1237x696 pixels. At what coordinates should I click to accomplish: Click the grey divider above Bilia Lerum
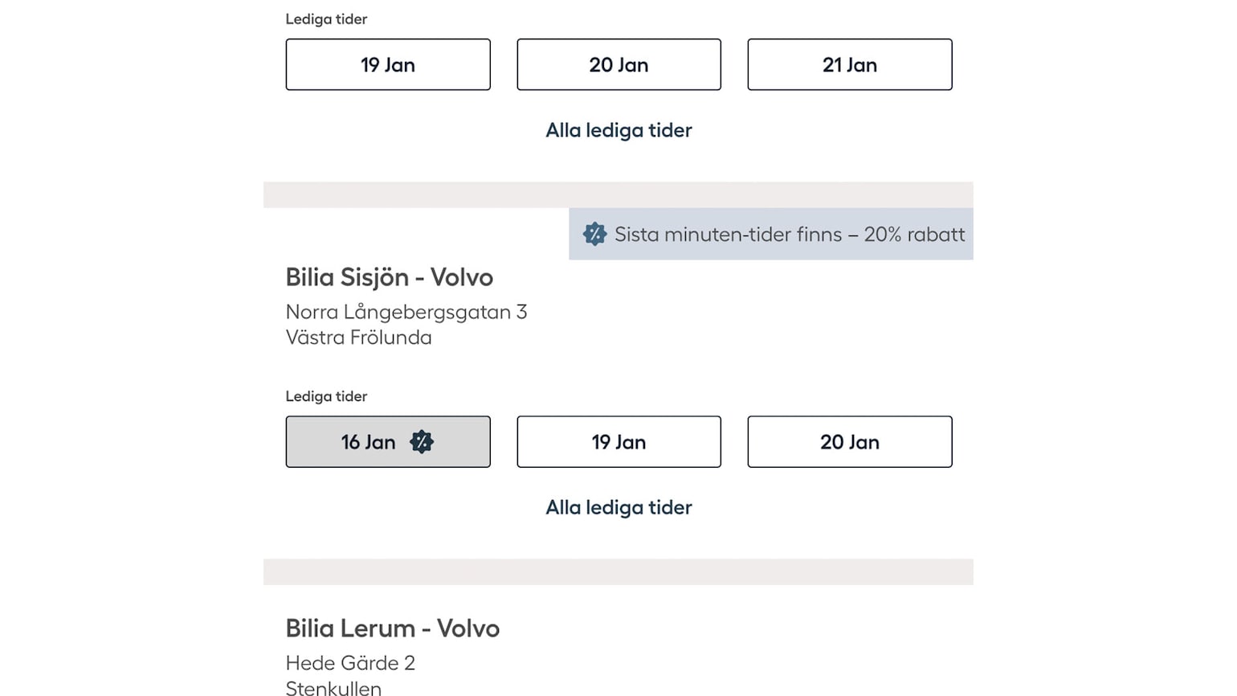[618, 571]
